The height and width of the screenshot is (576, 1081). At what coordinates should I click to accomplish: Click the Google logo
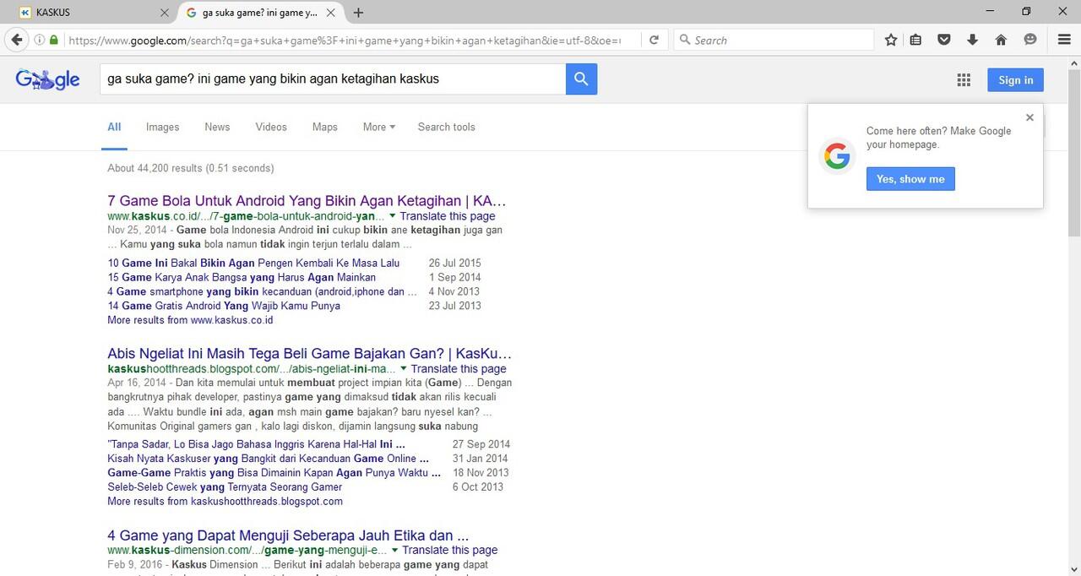point(47,80)
